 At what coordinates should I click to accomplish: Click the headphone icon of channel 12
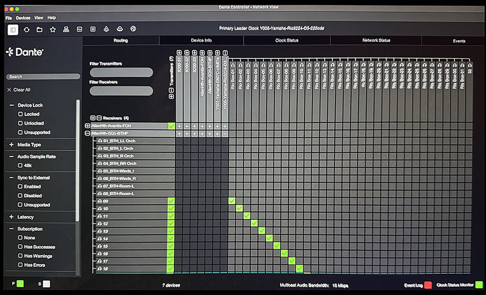coord(100,223)
